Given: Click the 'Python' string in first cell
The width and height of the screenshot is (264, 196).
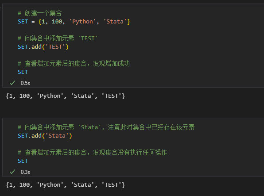Looking at the screenshot, I should 82,22.
